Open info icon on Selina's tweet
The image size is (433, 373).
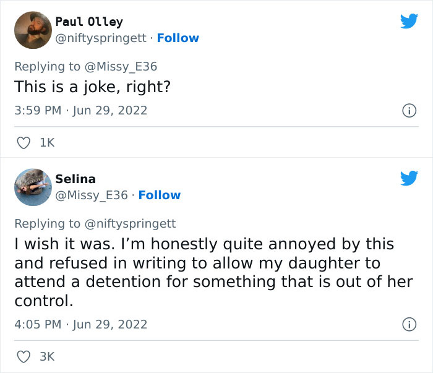pyautogui.click(x=408, y=324)
